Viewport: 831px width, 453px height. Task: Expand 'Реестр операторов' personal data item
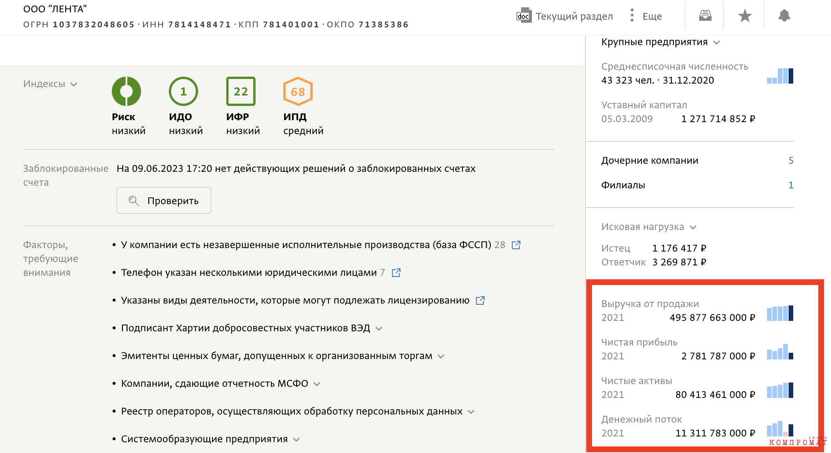coord(471,412)
